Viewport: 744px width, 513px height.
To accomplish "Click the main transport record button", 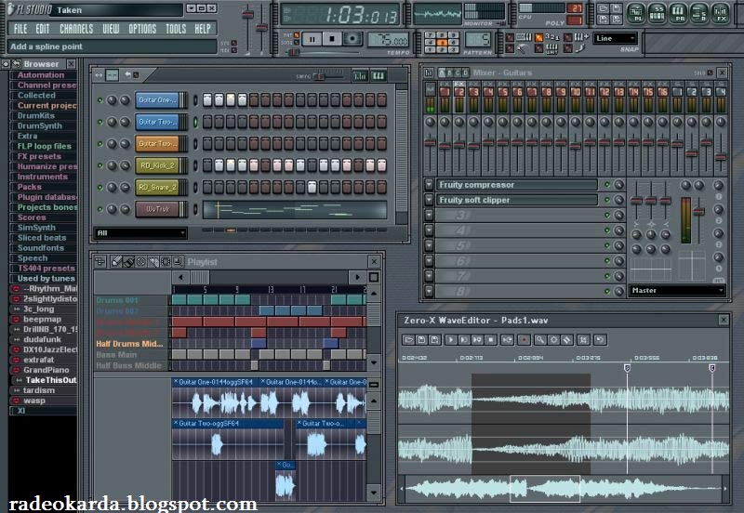I will pos(352,39).
